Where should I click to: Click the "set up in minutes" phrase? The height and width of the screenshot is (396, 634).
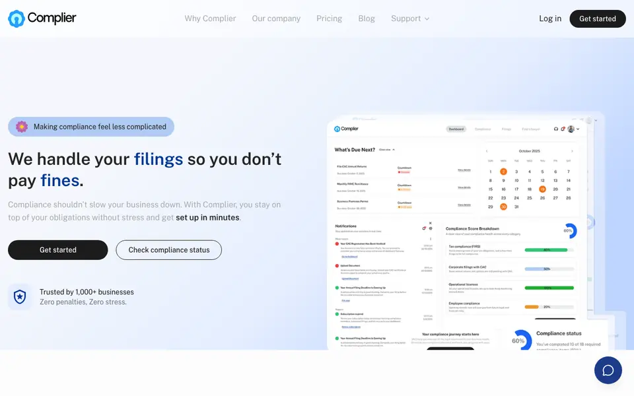coord(207,217)
